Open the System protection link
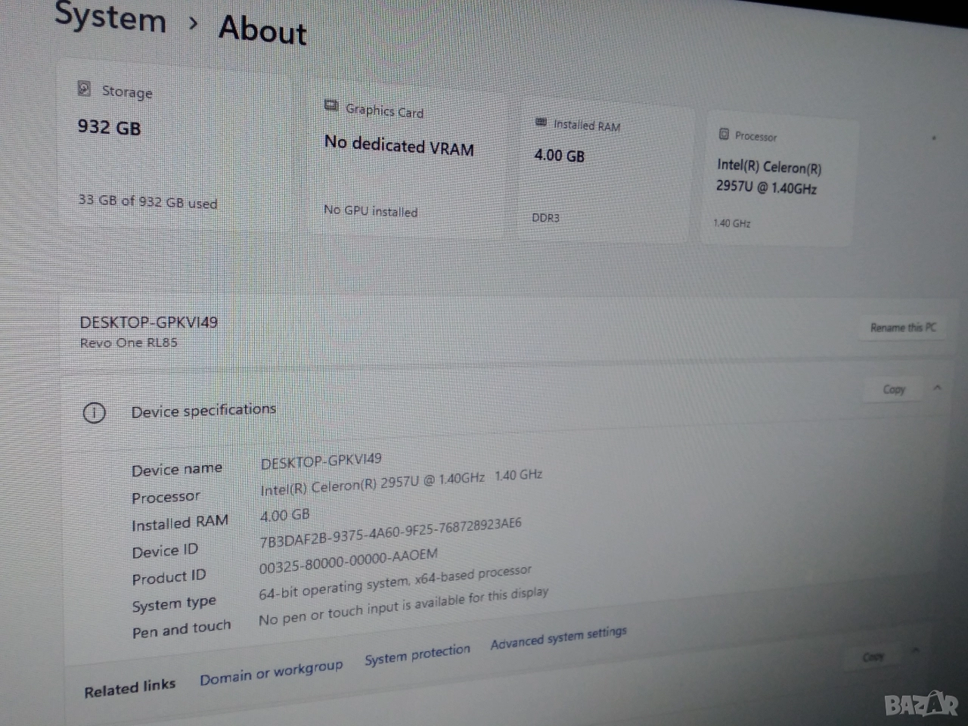 pos(417,654)
